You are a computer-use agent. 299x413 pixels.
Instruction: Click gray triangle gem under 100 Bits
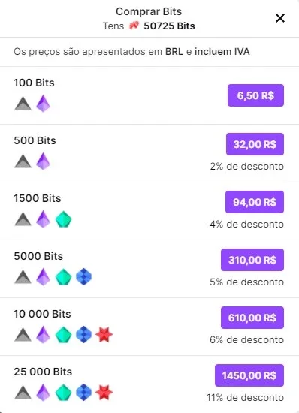(x=23, y=104)
